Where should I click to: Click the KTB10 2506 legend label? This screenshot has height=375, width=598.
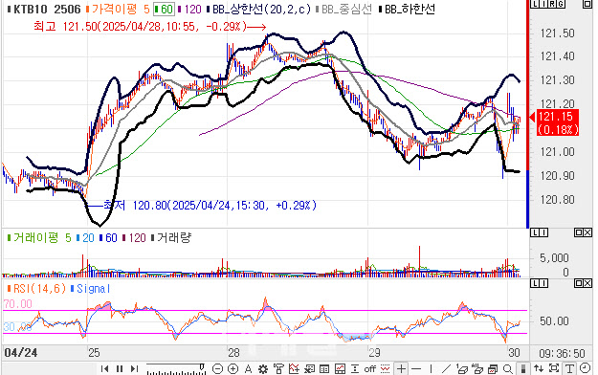[x=44, y=10]
